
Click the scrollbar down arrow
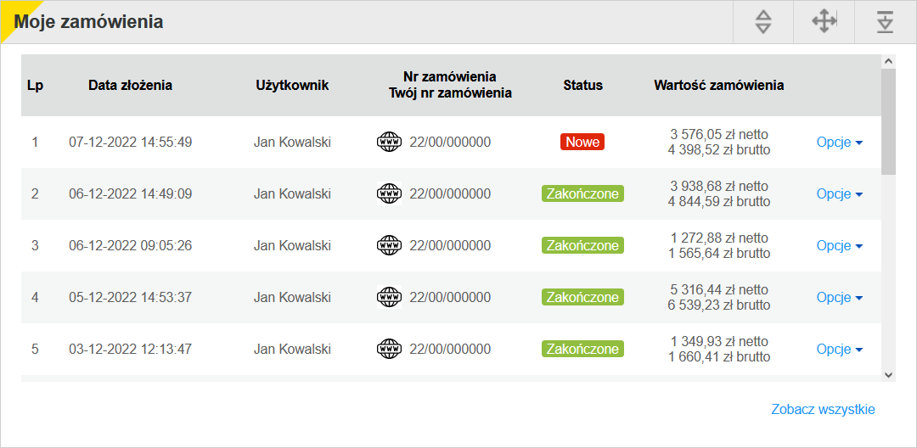888,375
